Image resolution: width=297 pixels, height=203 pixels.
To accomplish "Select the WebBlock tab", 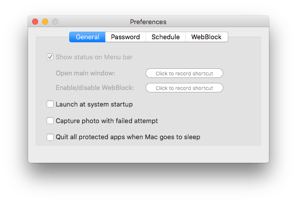I will (x=207, y=37).
